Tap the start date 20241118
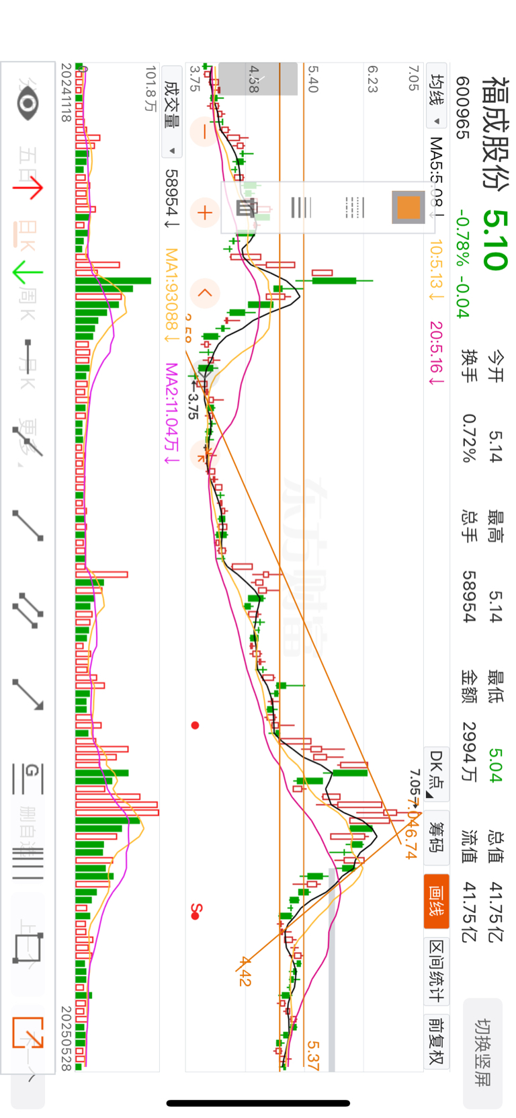Screen dimensions: 516x1118 [x=66, y=93]
